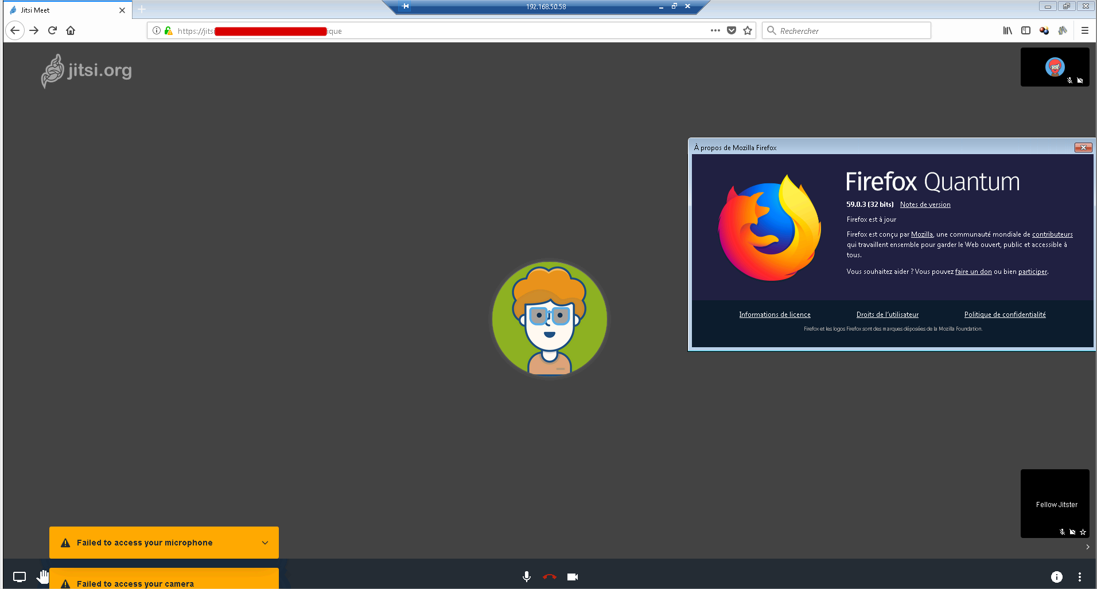This screenshot has width=1097, height=589.
Task: Reload the current page
Action: coord(52,30)
